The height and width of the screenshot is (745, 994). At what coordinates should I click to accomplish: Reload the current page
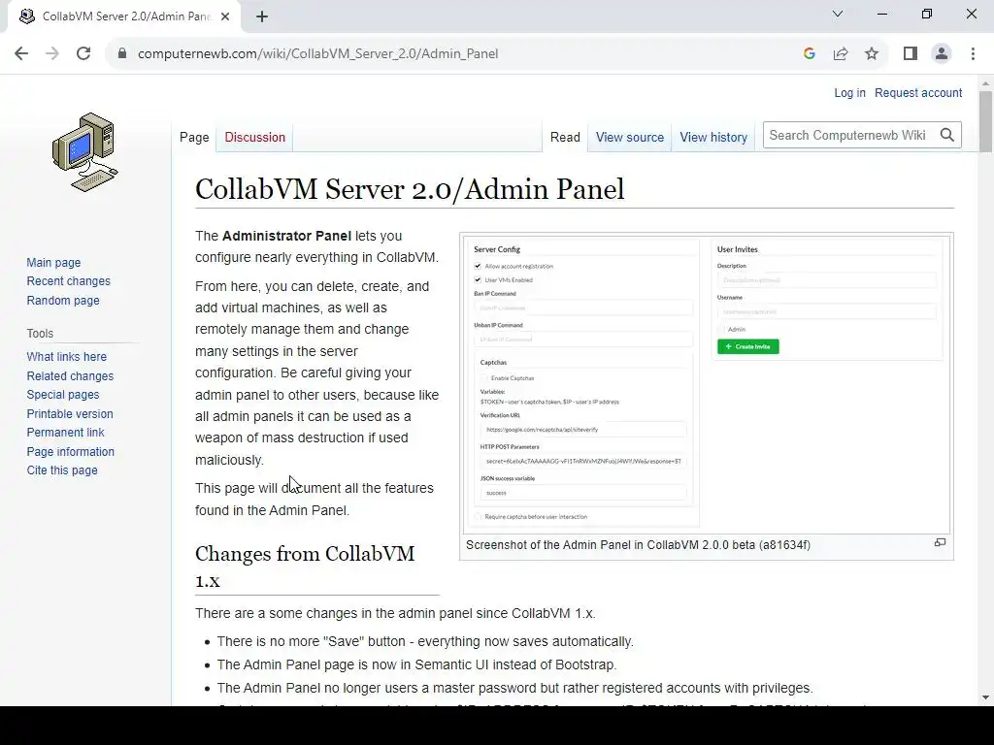(x=83, y=54)
